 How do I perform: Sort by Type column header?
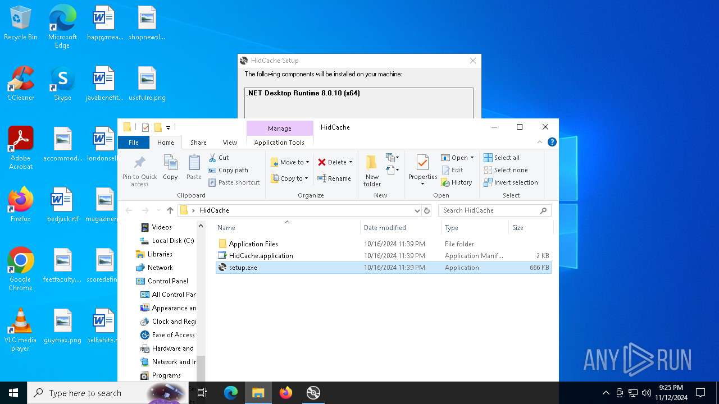tap(475, 228)
